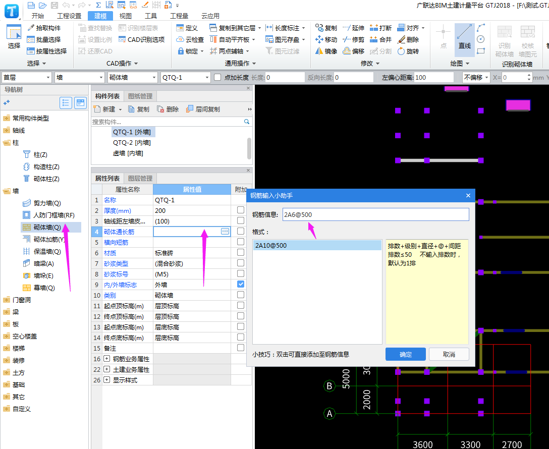Click the 确定 confirm button
The image size is (549, 449).
[406, 354]
